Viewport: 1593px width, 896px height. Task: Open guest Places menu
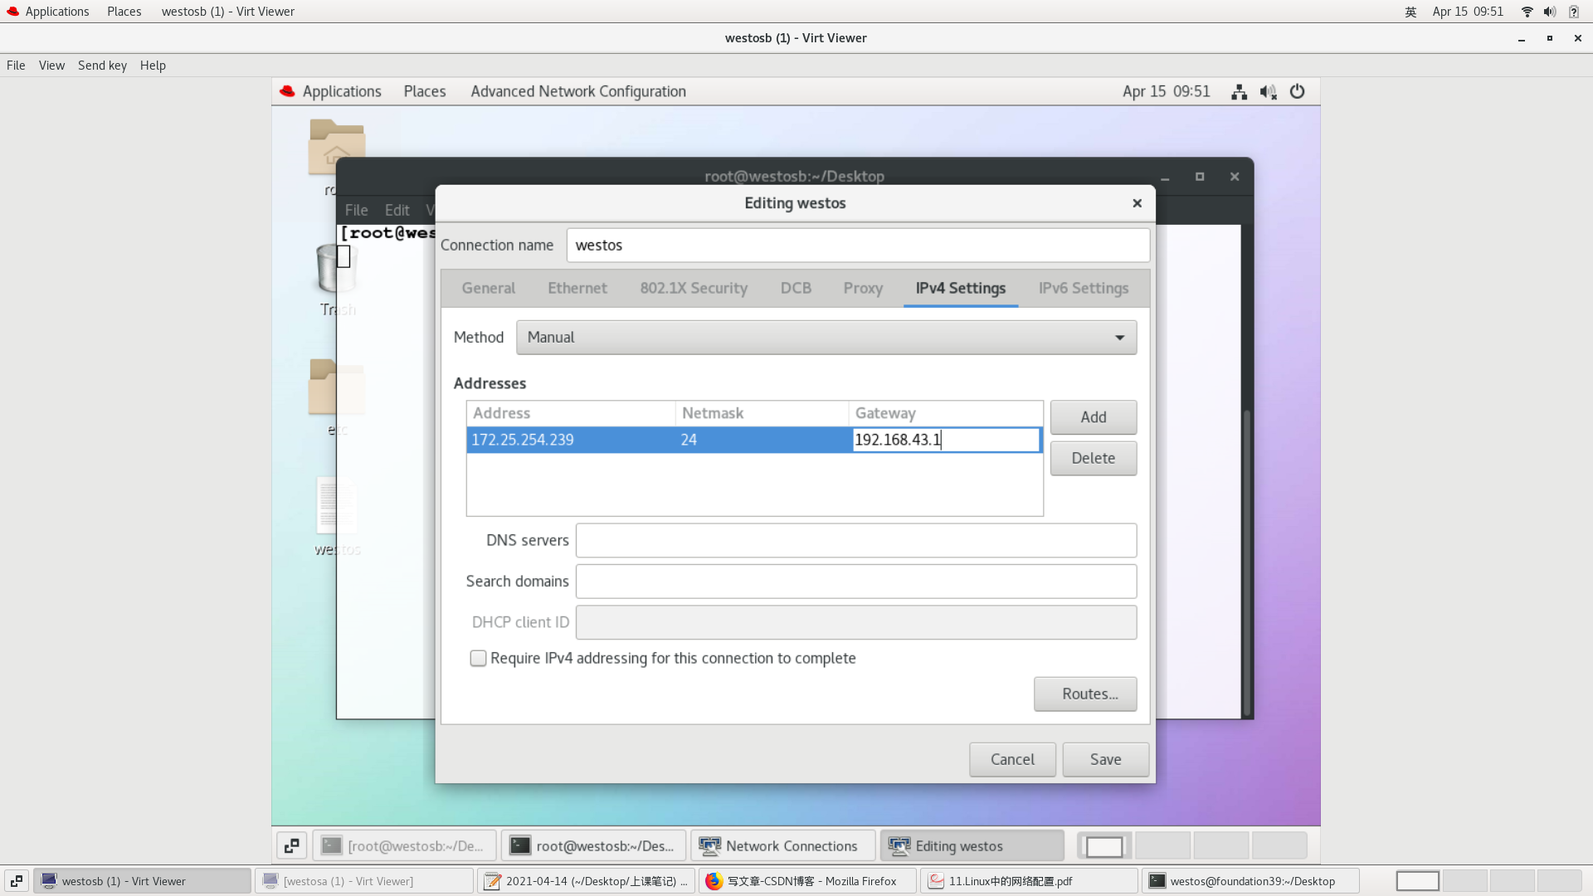click(x=425, y=91)
